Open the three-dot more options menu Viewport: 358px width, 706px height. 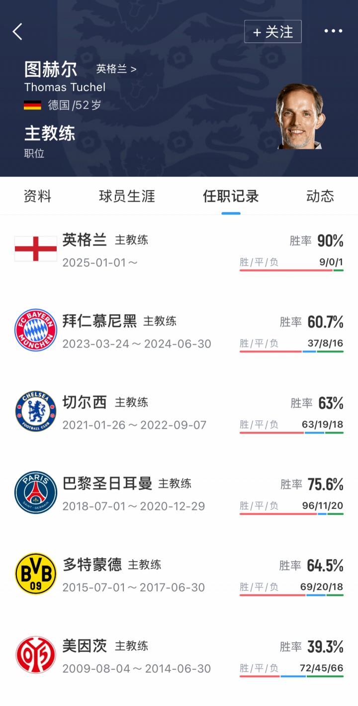[x=333, y=31]
